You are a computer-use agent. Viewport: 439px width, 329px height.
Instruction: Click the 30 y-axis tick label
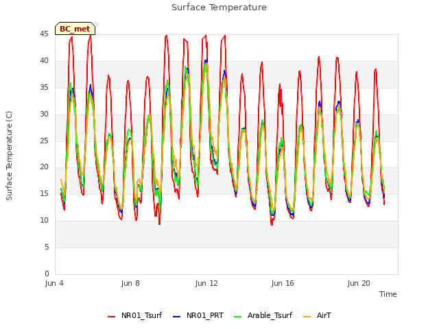(44, 114)
